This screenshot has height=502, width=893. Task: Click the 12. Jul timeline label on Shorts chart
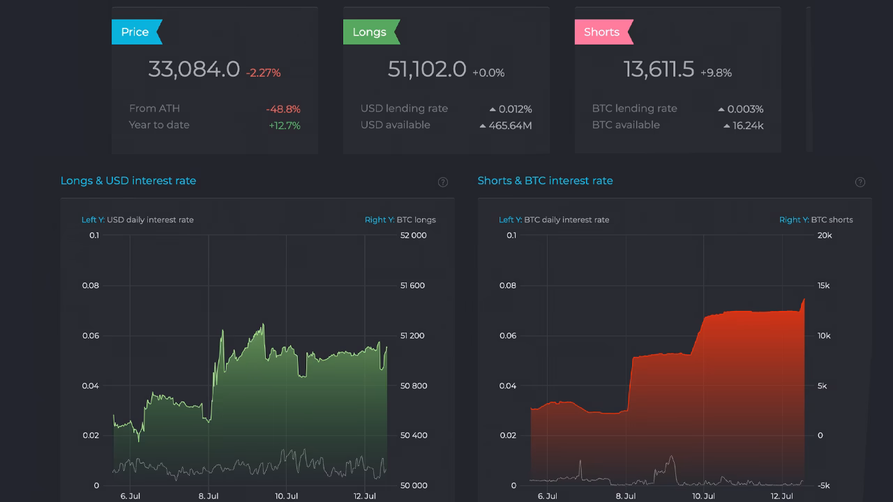tap(783, 496)
